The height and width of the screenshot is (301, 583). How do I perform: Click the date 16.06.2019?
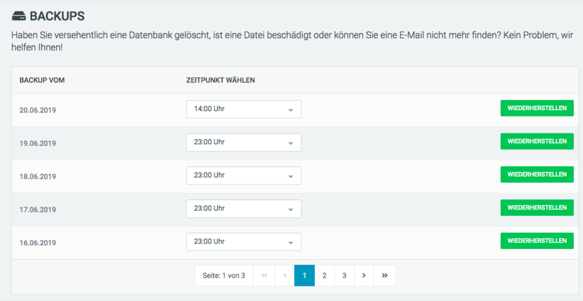click(x=38, y=243)
